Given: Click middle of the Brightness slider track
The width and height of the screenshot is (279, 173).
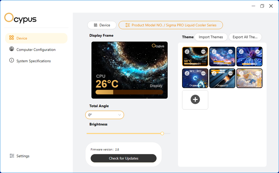Looking at the screenshot, I should 128,133.
